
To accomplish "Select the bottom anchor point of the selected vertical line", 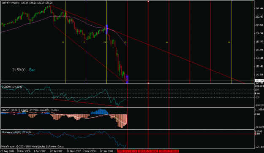I will 148,83.
